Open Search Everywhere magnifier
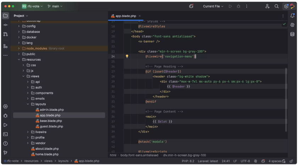The height and width of the screenshot is (165, 298). [276, 6]
